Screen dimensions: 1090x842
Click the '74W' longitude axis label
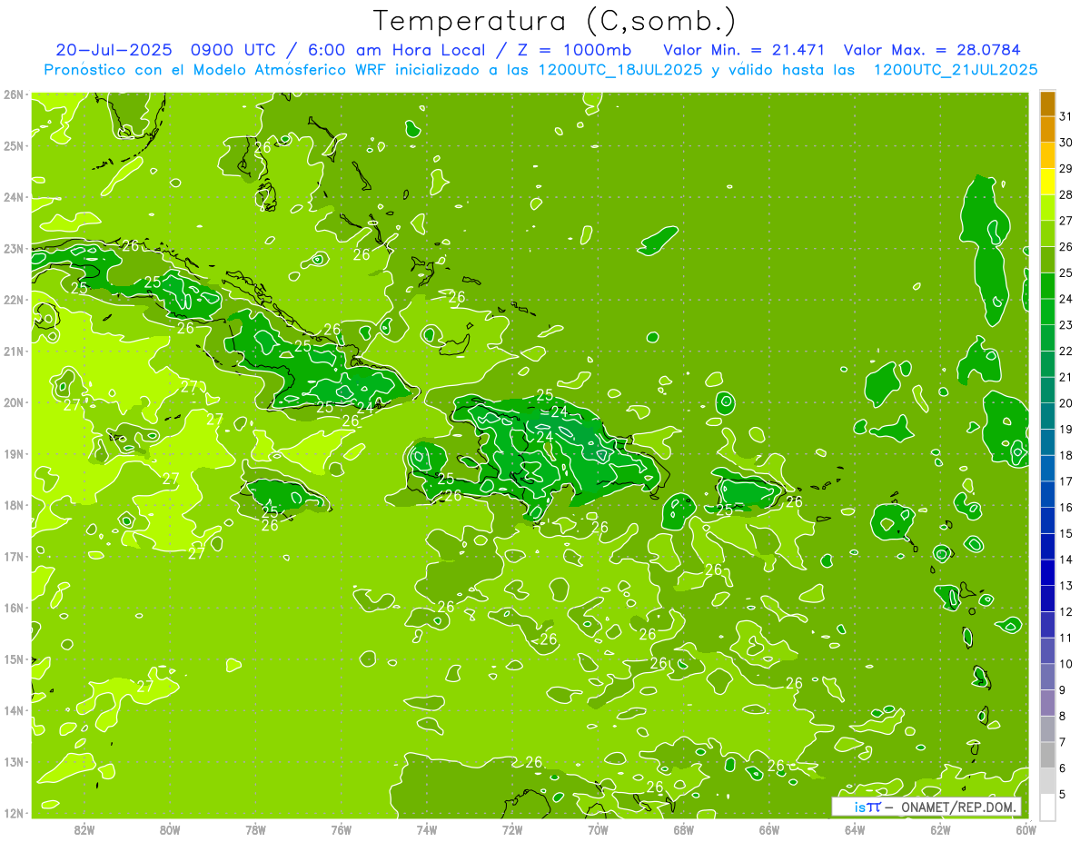427,829
